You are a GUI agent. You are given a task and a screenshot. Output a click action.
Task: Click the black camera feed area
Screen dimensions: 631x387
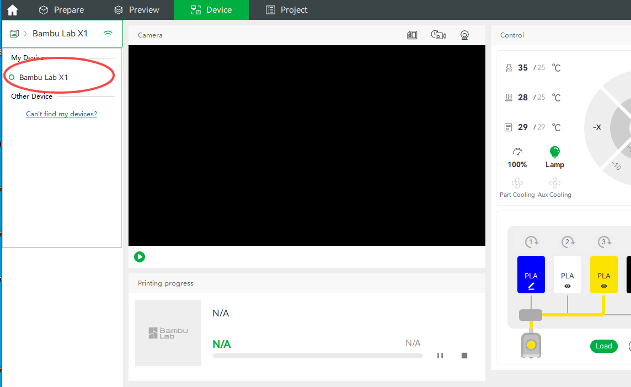coord(307,145)
